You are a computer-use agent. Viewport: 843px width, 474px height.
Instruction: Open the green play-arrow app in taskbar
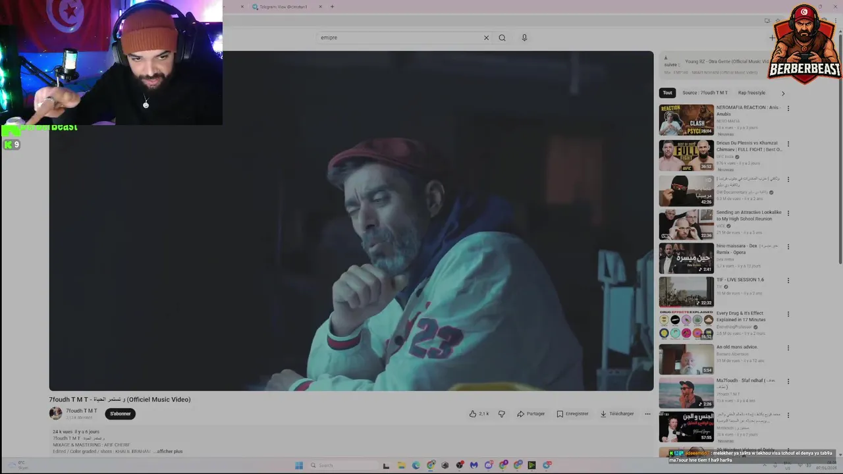532,465
